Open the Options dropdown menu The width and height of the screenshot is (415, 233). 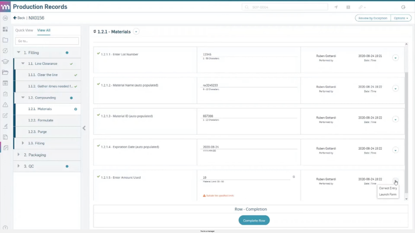click(x=401, y=18)
